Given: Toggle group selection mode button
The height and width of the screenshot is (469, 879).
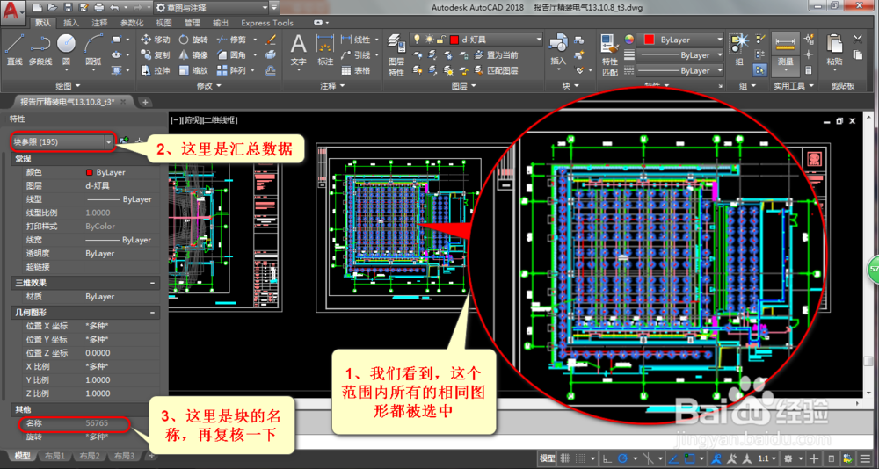Looking at the screenshot, I should pos(760,70).
